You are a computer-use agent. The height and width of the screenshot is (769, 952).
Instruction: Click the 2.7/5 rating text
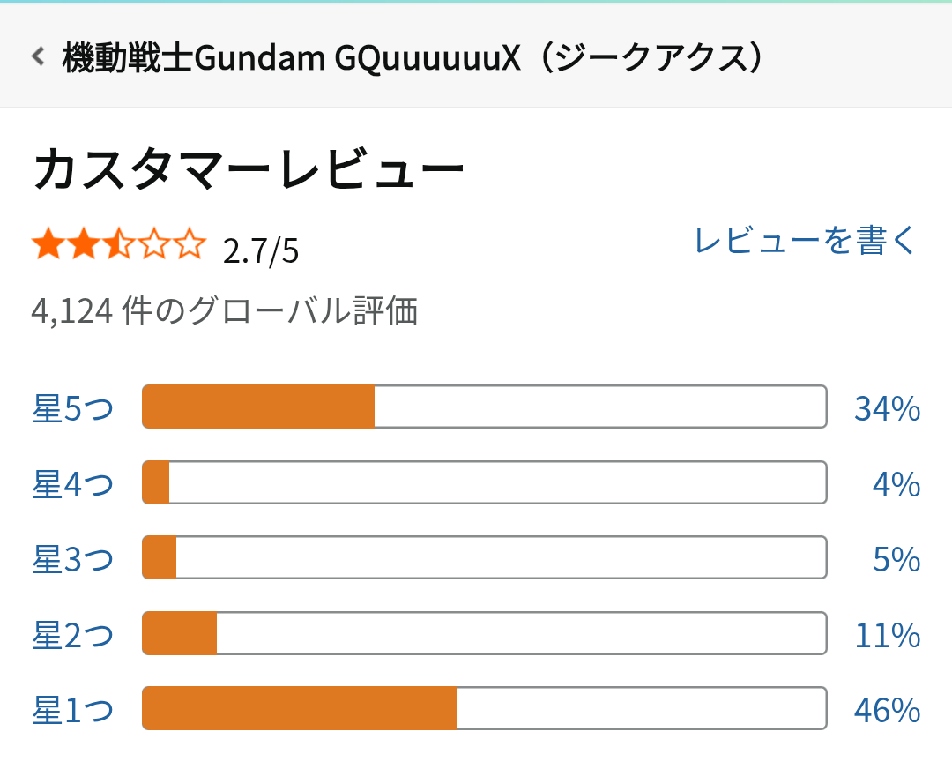(x=261, y=251)
